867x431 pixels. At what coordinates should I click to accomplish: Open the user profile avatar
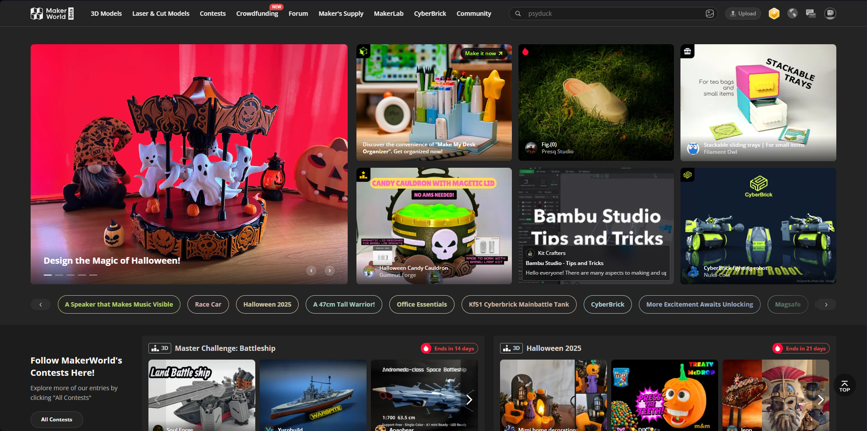830,14
